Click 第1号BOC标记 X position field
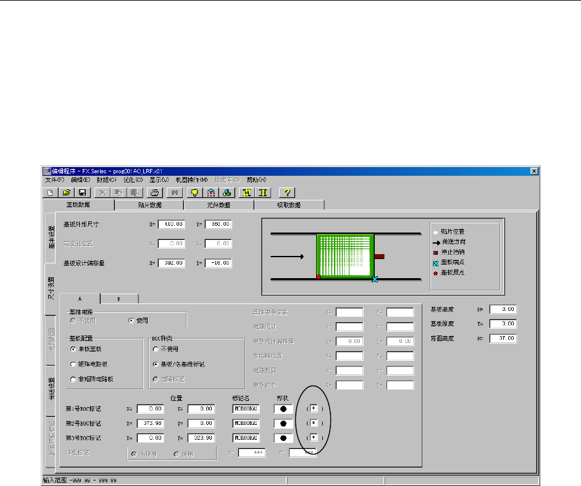 [151, 409]
